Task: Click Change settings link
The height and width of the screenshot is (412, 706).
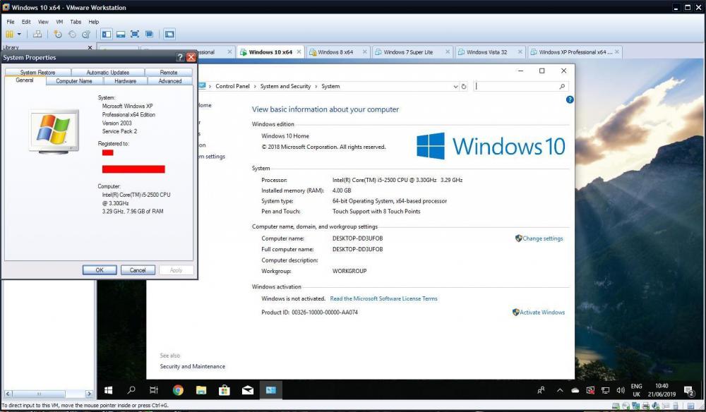Action: tap(542, 238)
